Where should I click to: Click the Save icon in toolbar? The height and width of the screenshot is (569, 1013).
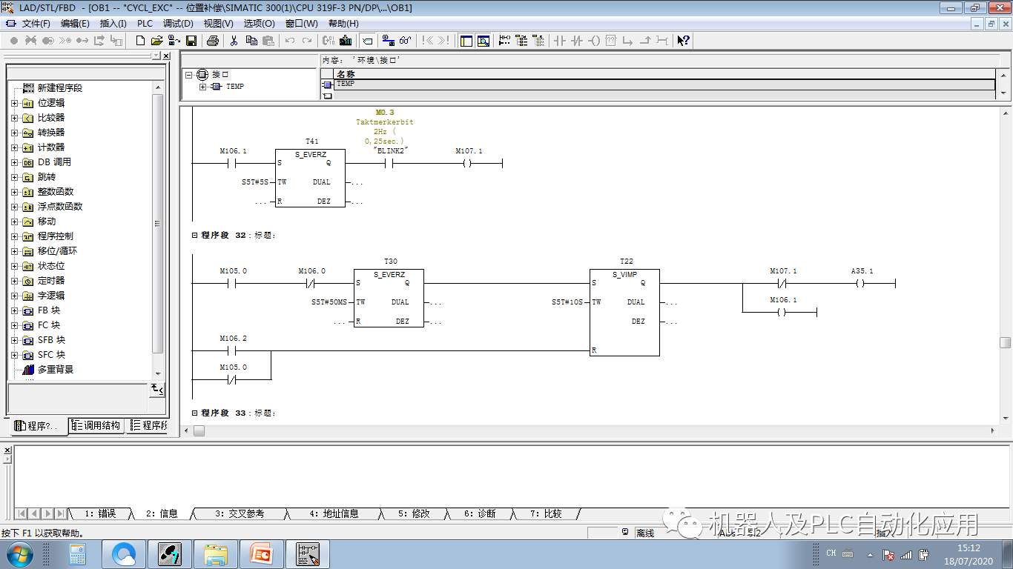click(x=191, y=41)
